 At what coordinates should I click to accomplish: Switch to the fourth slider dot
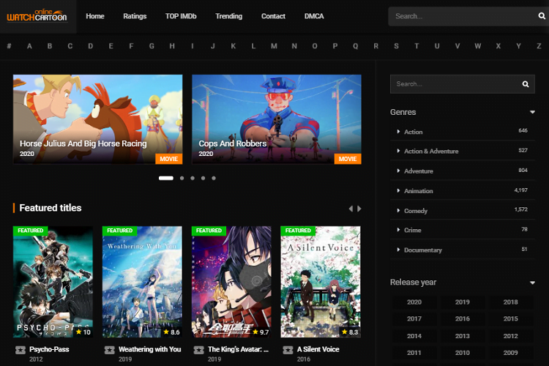point(203,179)
